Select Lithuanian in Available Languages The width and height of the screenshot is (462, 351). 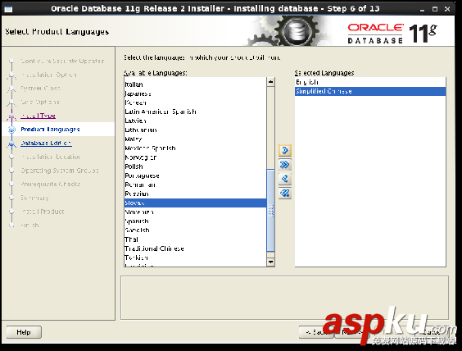pyautogui.click(x=195, y=130)
